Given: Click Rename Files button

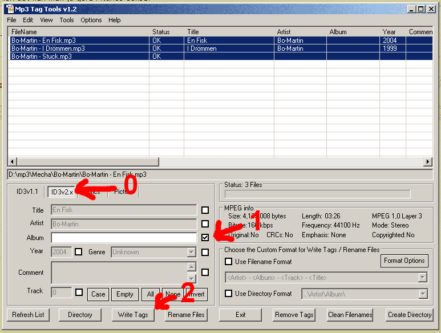Looking at the screenshot, I should [x=186, y=315].
